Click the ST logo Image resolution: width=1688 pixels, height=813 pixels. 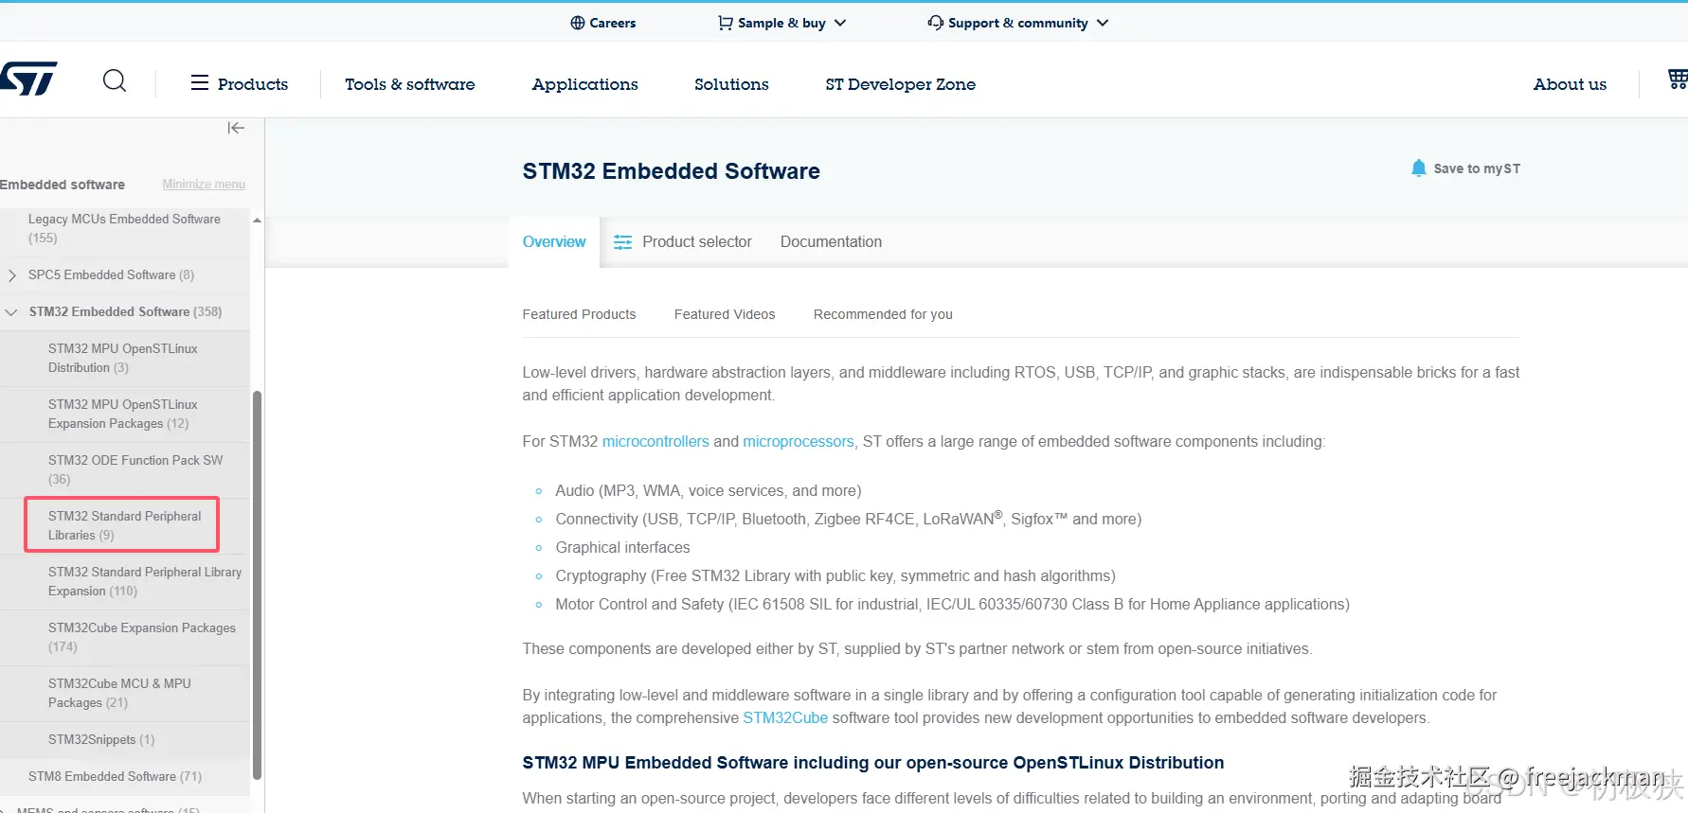[28, 80]
